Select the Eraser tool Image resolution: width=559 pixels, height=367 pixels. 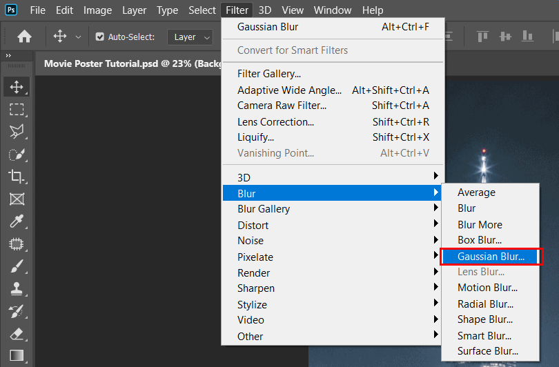tap(17, 333)
